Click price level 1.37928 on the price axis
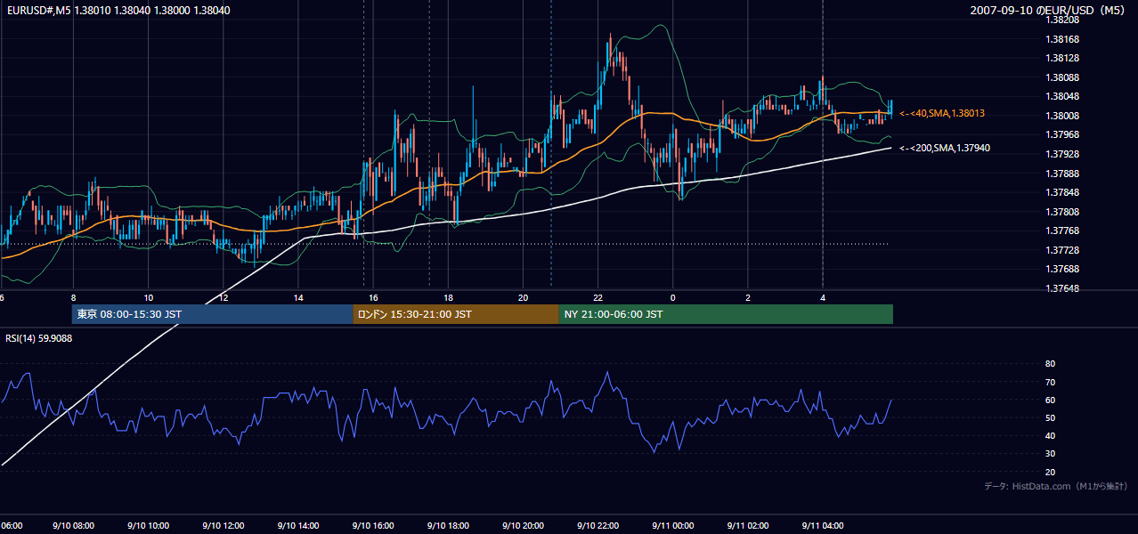 coord(1062,154)
